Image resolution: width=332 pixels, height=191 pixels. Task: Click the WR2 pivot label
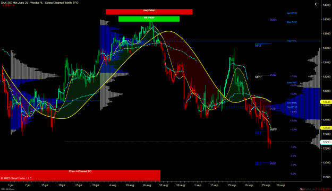point(274,75)
